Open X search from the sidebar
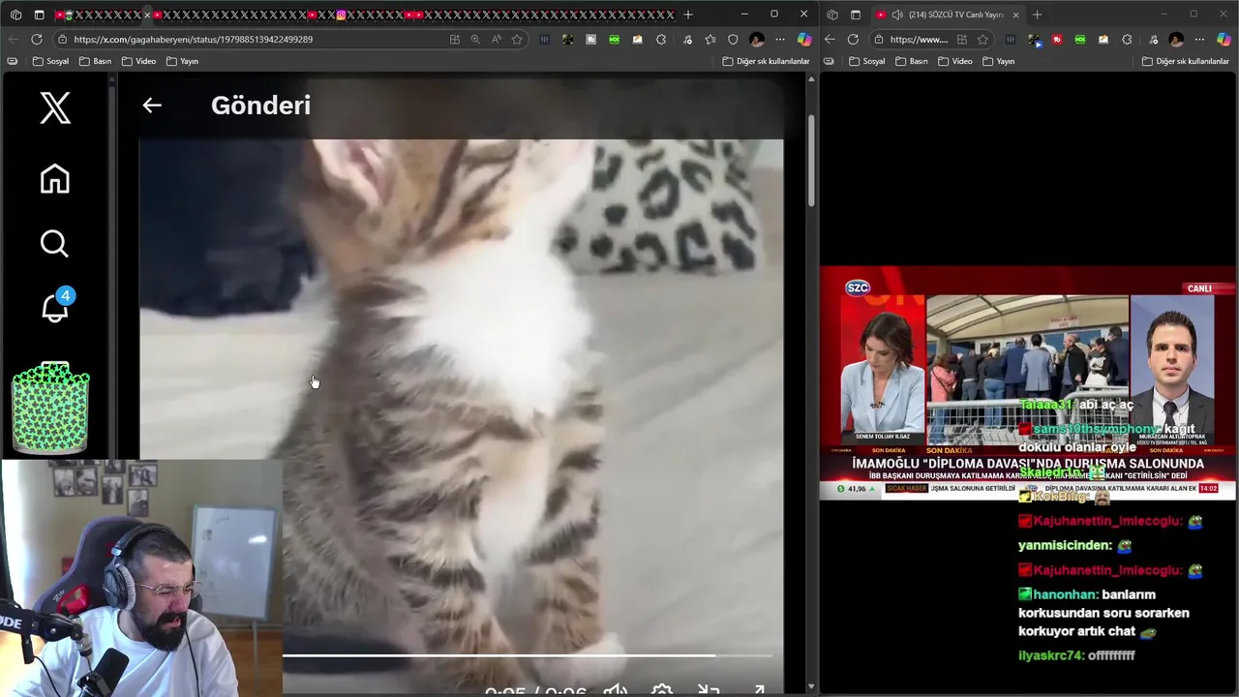1239x697 pixels. coord(55,243)
